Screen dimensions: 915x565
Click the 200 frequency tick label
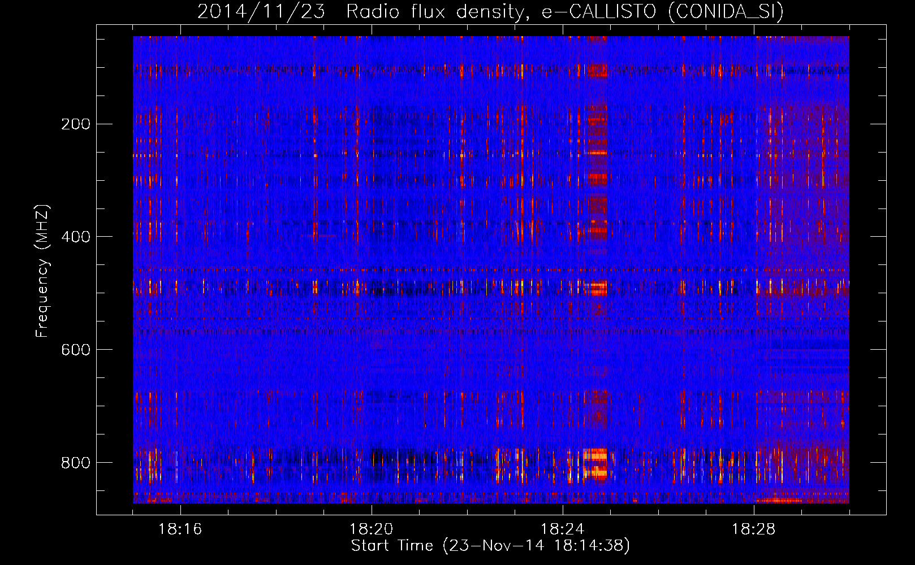(76, 124)
